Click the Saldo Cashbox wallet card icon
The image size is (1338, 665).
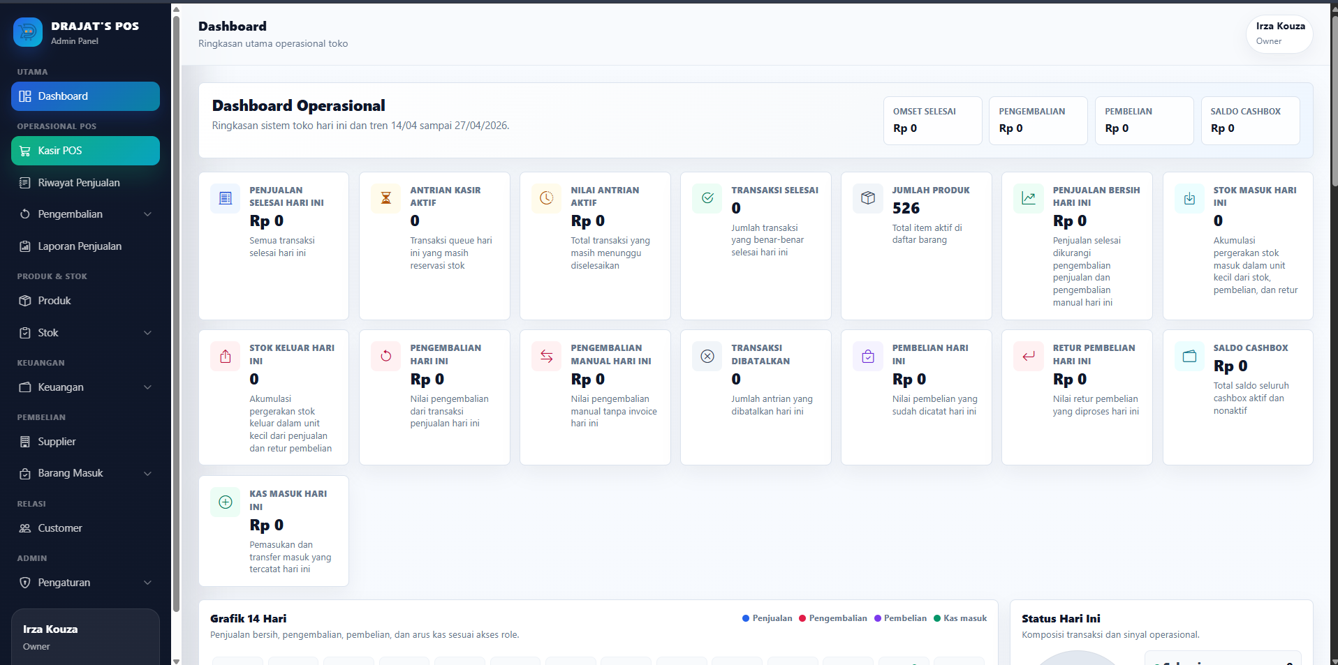[1189, 357]
